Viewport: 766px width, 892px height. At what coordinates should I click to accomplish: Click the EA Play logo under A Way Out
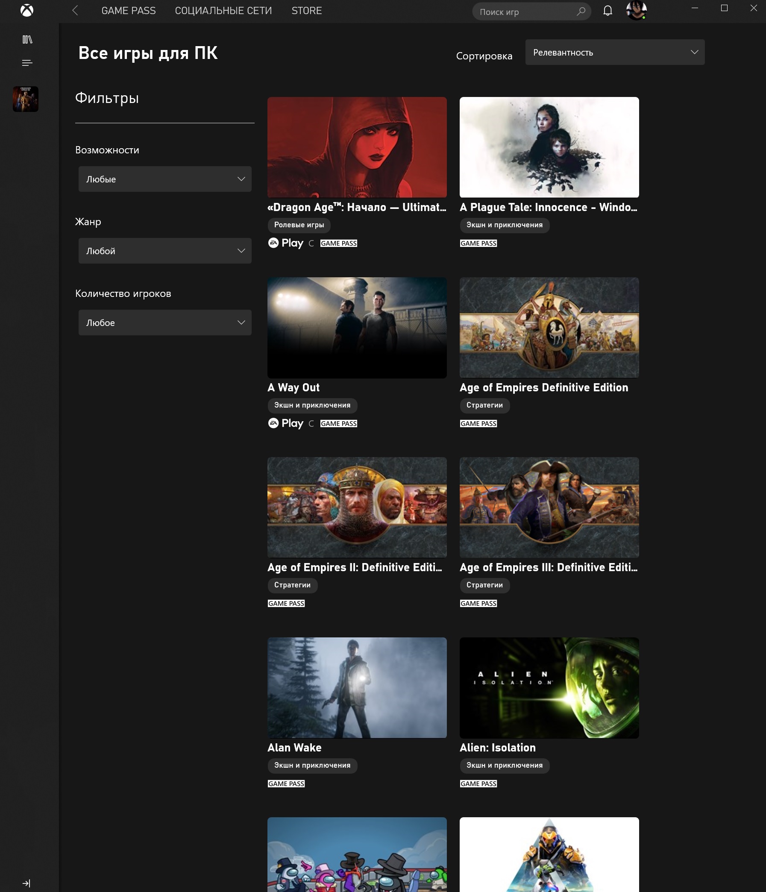pyautogui.click(x=286, y=424)
